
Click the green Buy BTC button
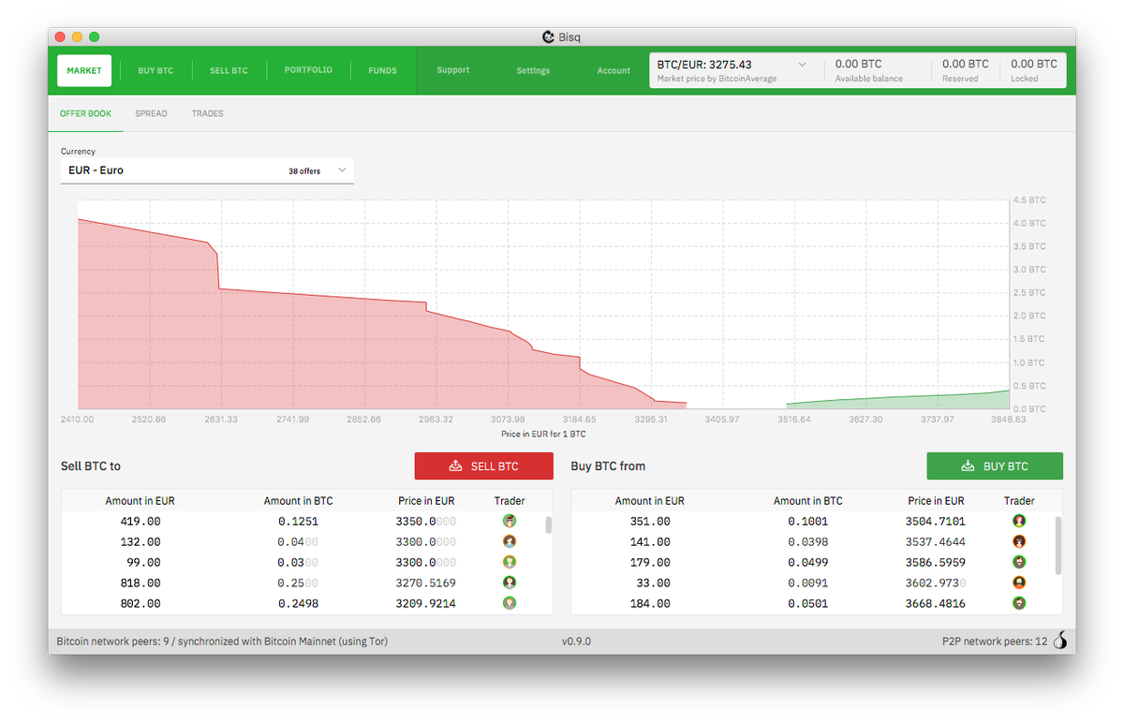[x=995, y=466]
